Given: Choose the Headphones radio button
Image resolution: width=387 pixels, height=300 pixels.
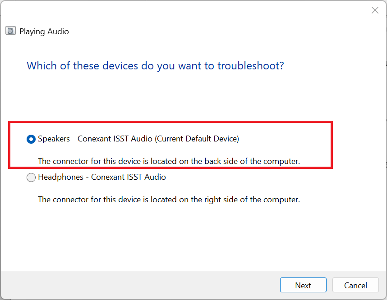Looking at the screenshot, I should [x=31, y=177].
